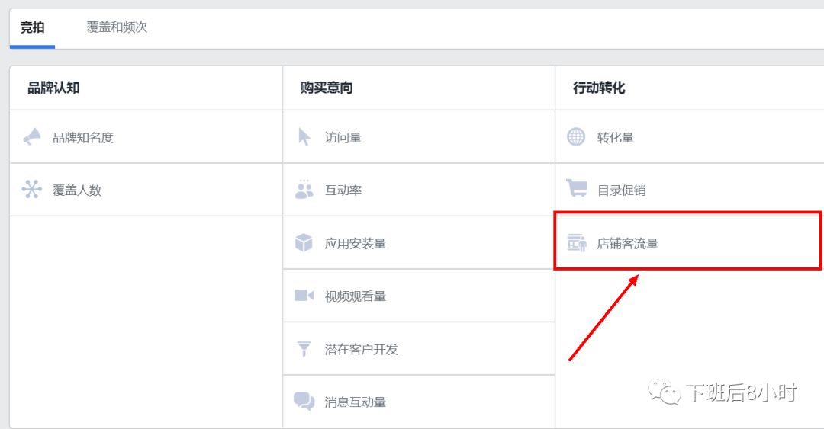The image size is (824, 429).
Task: Choose the 视频观看量 objective label
Action: click(356, 296)
